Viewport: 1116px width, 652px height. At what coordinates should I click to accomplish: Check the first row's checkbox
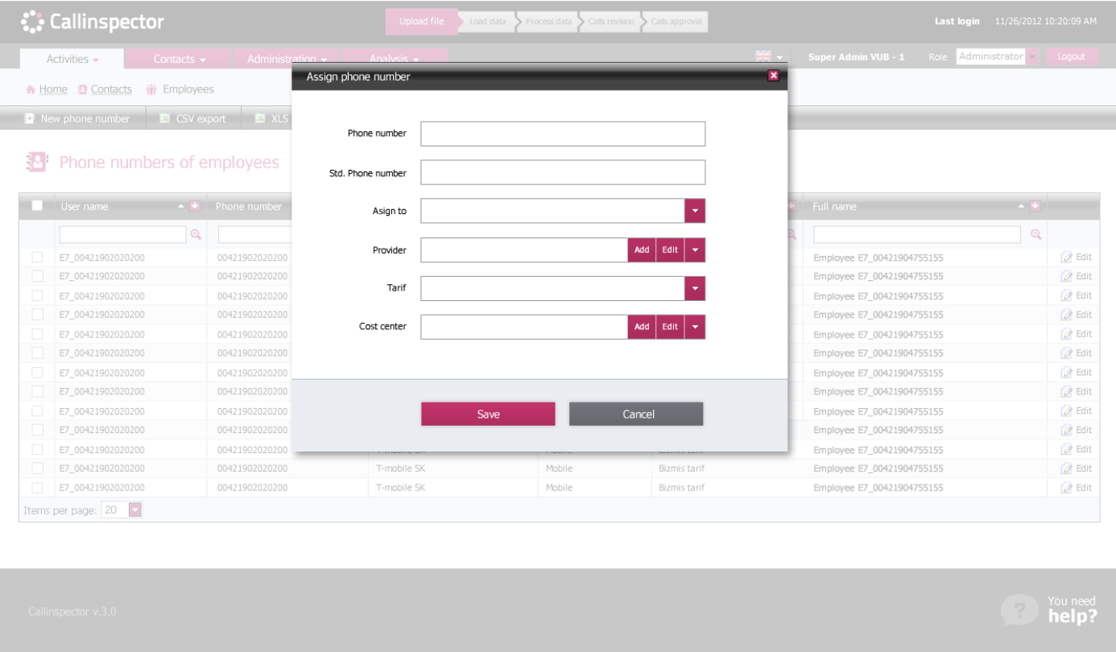[37, 257]
